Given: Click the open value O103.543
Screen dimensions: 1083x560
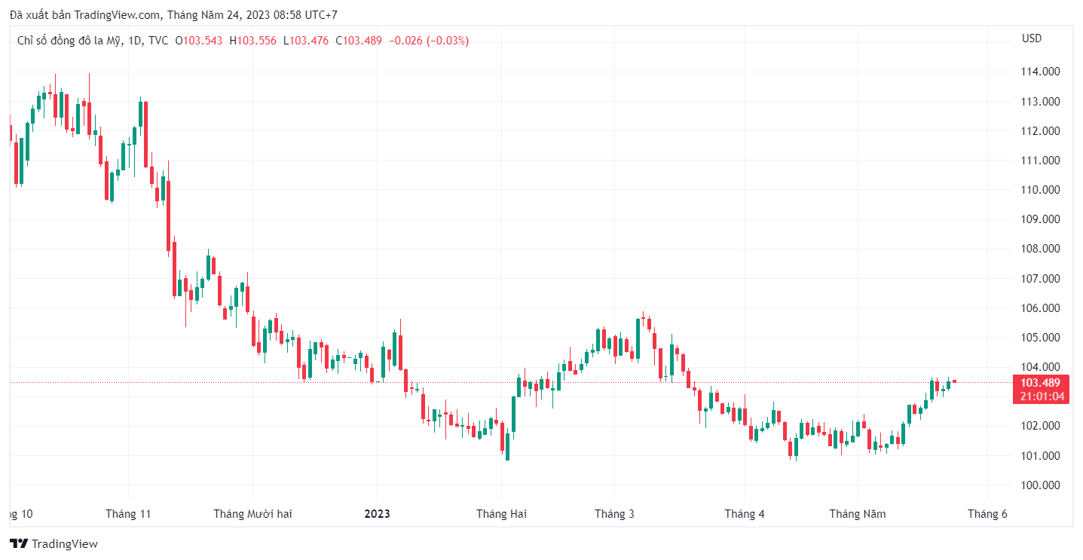Looking at the screenshot, I should pos(199,41).
